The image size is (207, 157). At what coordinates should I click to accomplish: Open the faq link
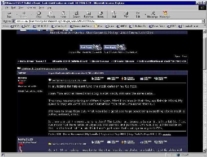click(x=106, y=52)
